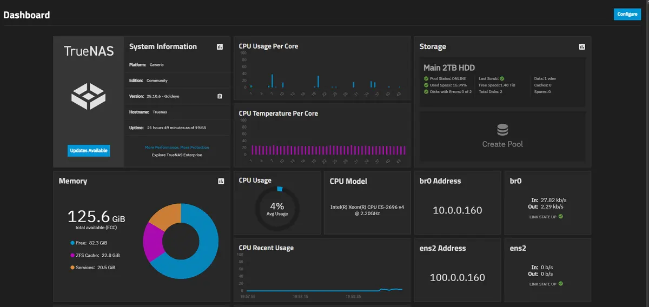Screen dimensions: 649x307
Task: Copy the version via clipboard icon
Action: pos(220,96)
